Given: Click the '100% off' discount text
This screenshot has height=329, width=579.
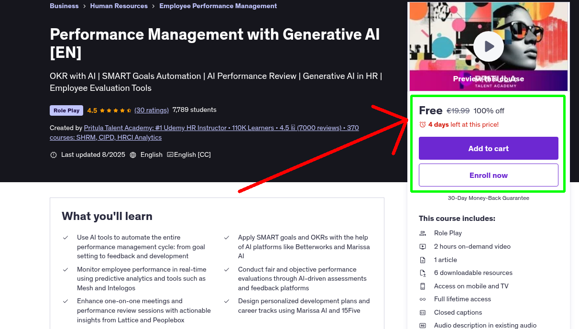Looking at the screenshot, I should tap(489, 111).
